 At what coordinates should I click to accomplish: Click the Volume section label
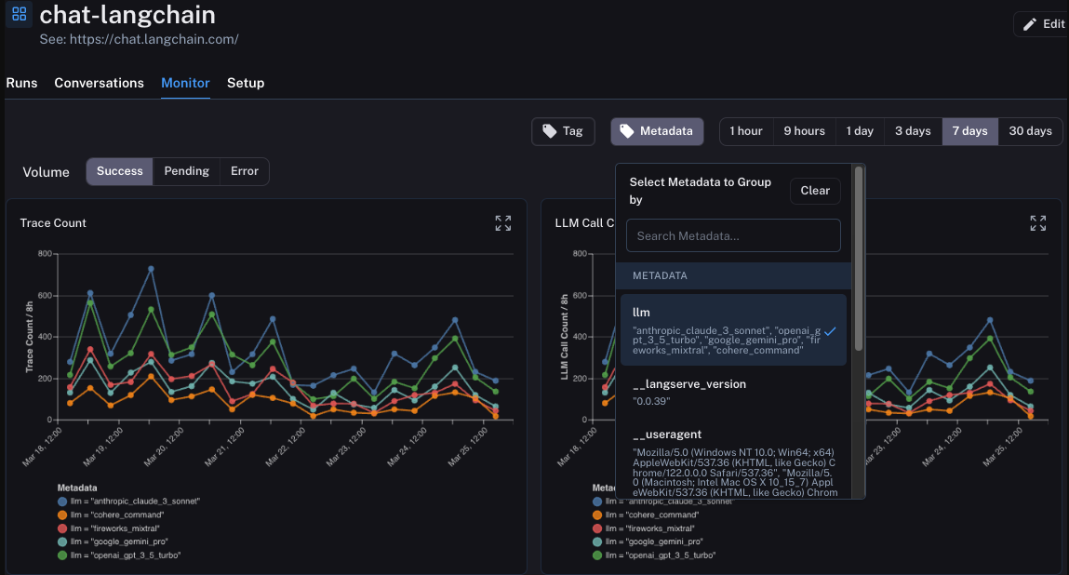46,172
